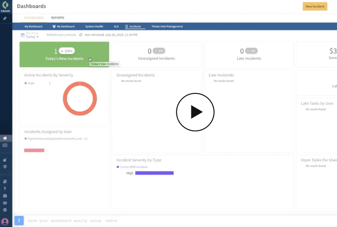Image resolution: width=337 pixels, height=227 pixels.
Task: Click the purple High severity bar
Action: click(x=154, y=173)
